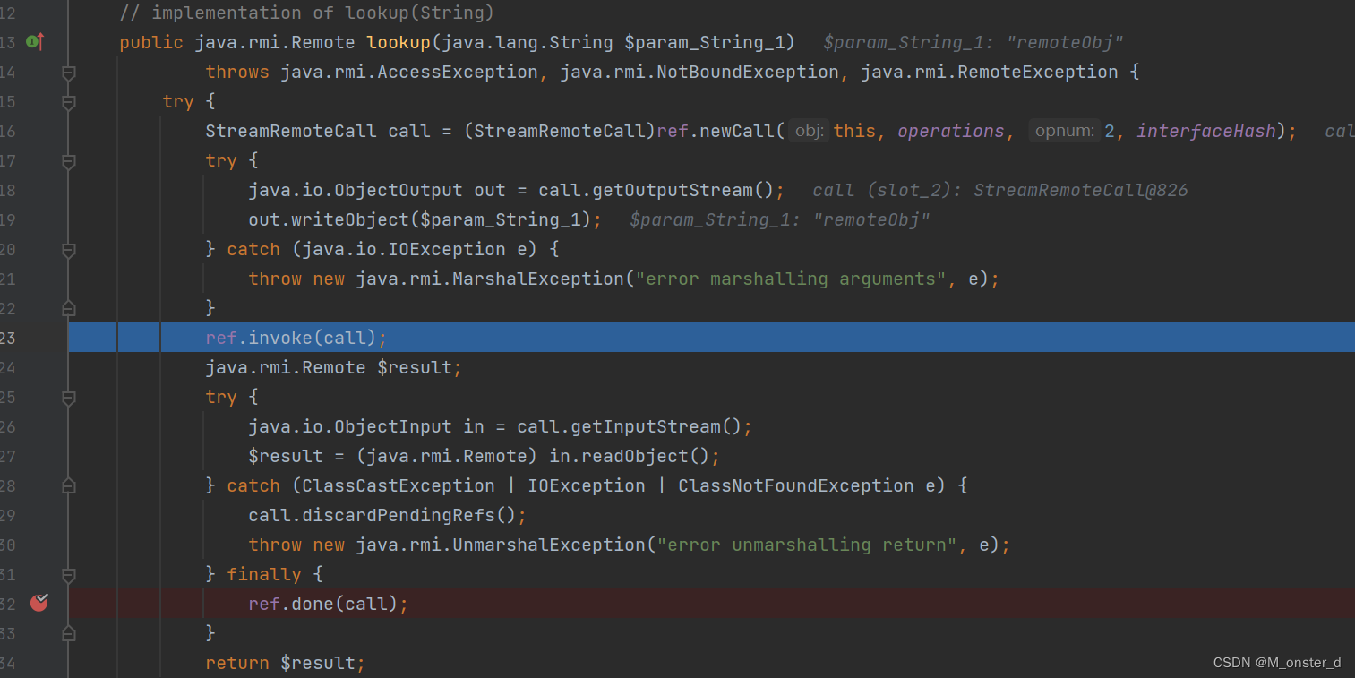Collapse the try fold marker above getInputStream
This screenshot has width=1355, height=678.
pyautogui.click(x=68, y=397)
